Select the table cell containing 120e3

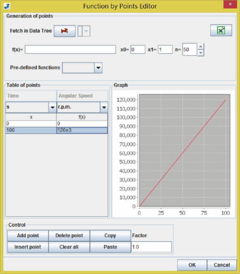point(82,130)
